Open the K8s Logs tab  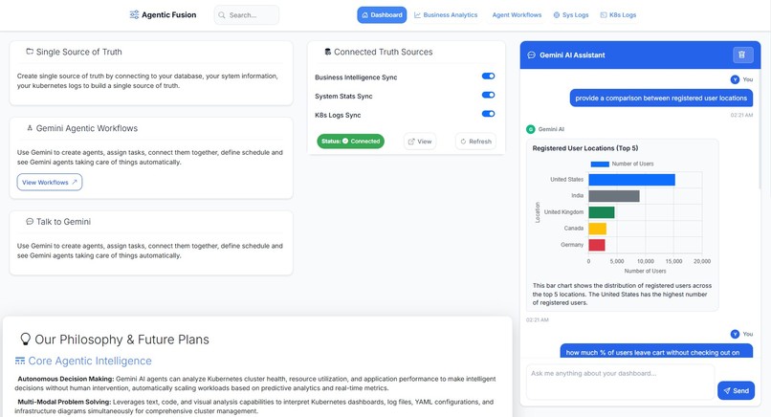pyautogui.click(x=618, y=14)
